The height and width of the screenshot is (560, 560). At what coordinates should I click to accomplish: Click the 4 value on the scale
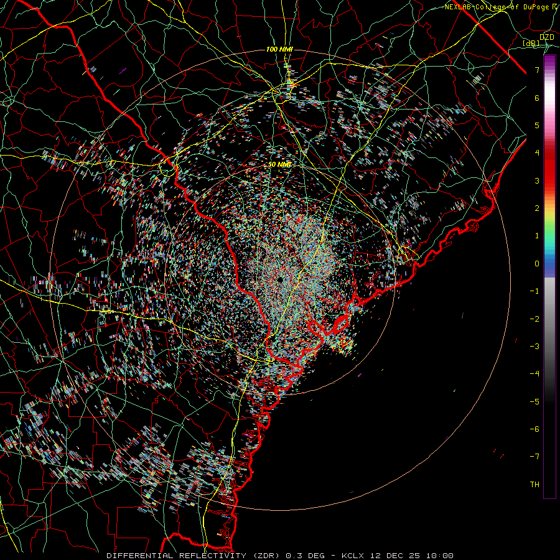click(537, 153)
